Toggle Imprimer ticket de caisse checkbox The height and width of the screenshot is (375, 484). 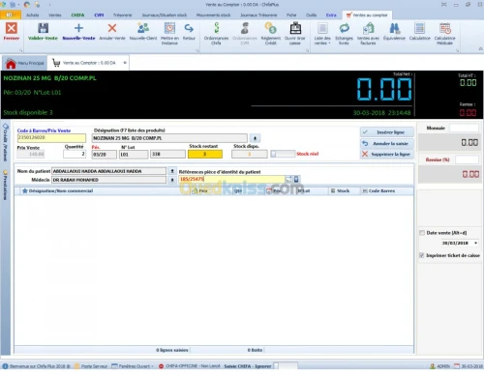(421, 255)
